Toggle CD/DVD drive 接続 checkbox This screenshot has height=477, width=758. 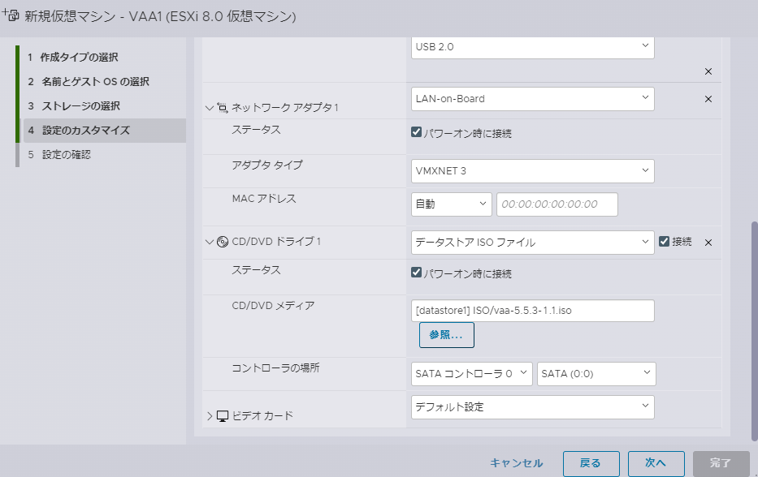(x=665, y=241)
